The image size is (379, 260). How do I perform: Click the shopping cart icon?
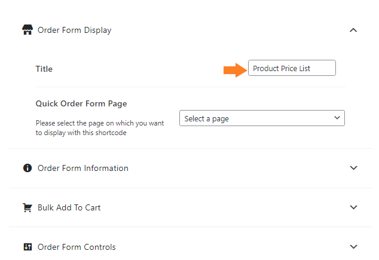27,207
